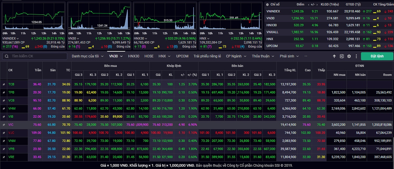Open the price board settings gear

click(x=349, y=56)
